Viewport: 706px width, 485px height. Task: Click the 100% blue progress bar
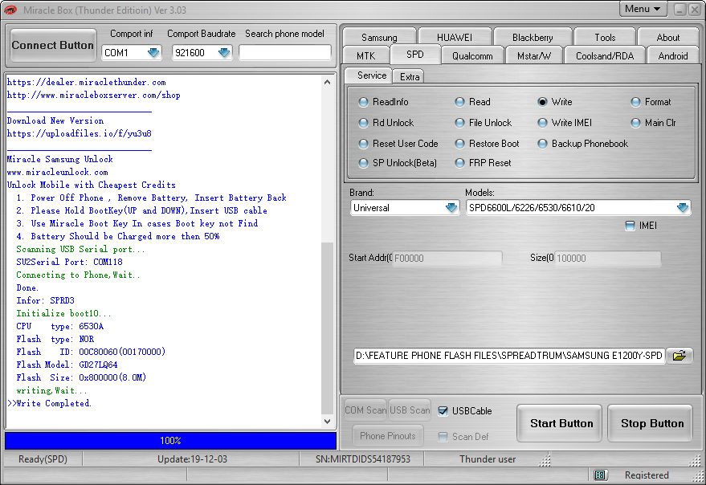(x=170, y=441)
